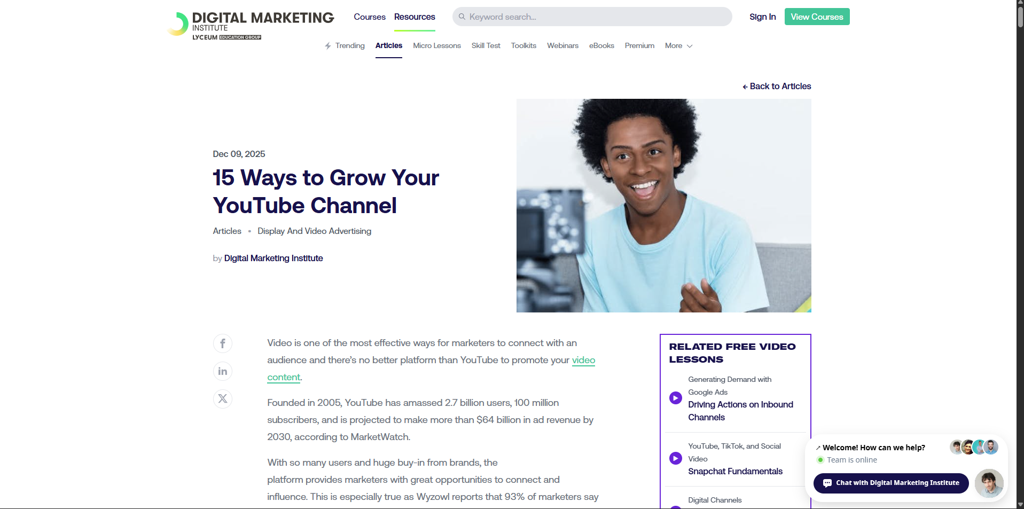Click the Keyword search field
The height and width of the screenshot is (509, 1024).
pos(592,17)
